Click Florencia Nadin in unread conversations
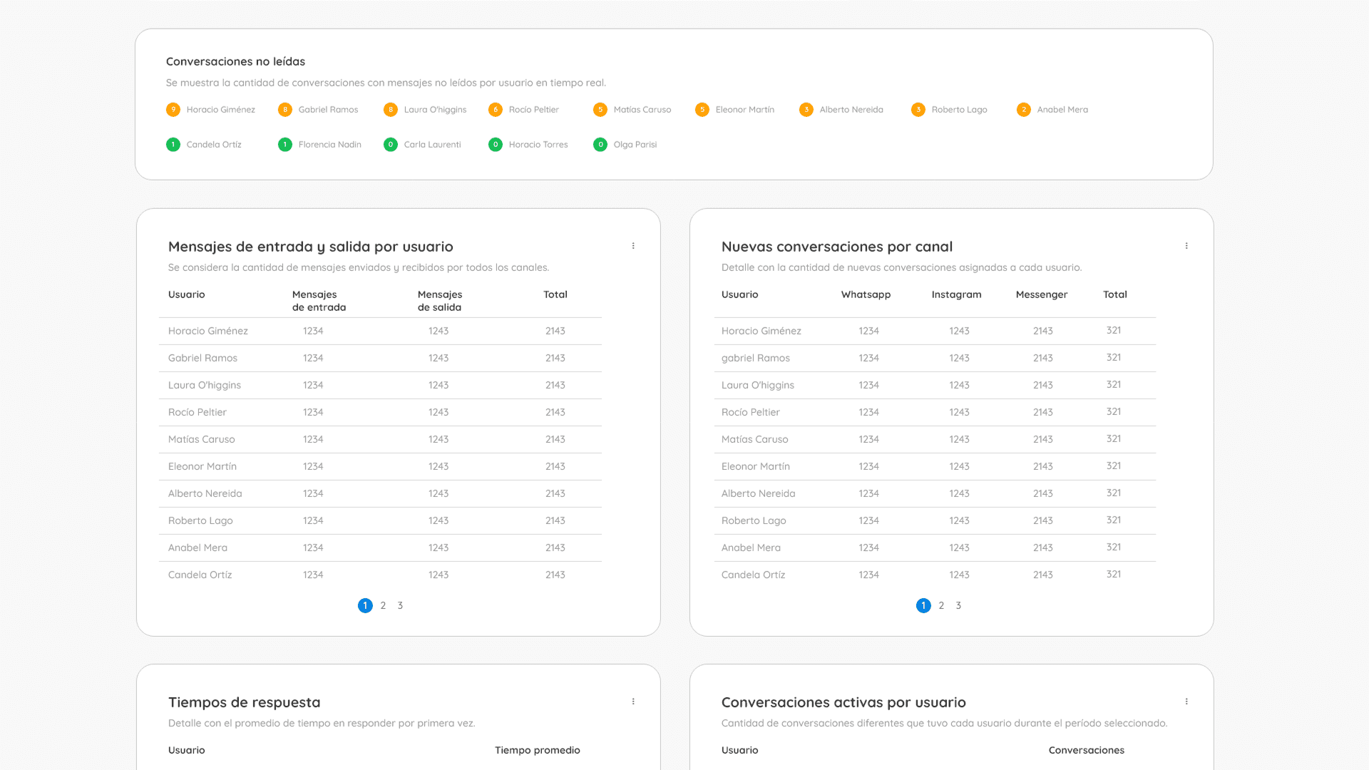The height and width of the screenshot is (770, 1369). pos(329,145)
